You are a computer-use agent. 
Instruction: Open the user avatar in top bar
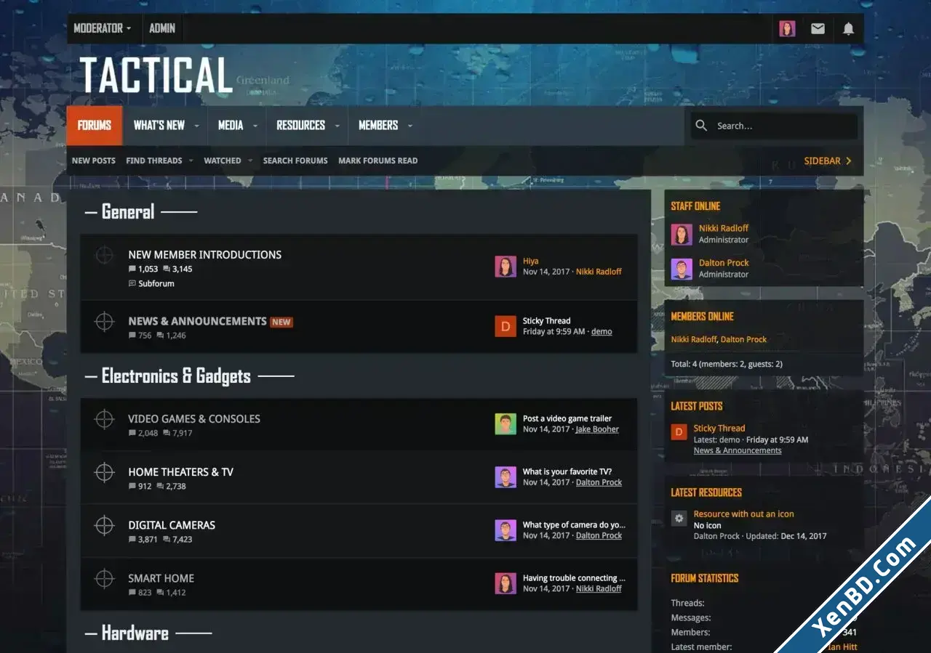(787, 28)
